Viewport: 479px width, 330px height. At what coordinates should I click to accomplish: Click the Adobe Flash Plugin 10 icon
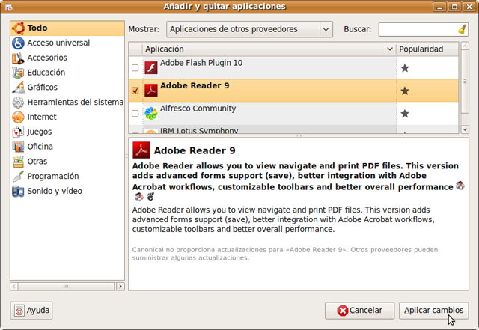[x=150, y=68]
